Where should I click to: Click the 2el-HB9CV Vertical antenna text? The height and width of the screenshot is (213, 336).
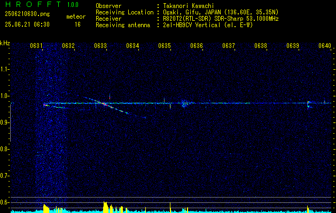pyautogui.click(x=208, y=25)
